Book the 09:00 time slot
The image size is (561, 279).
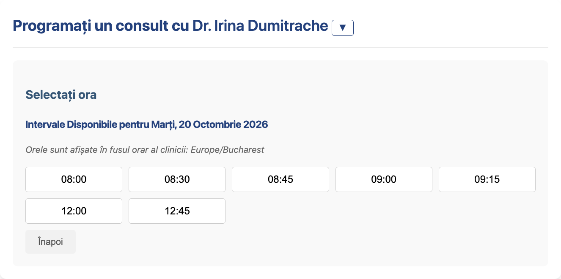384,179
